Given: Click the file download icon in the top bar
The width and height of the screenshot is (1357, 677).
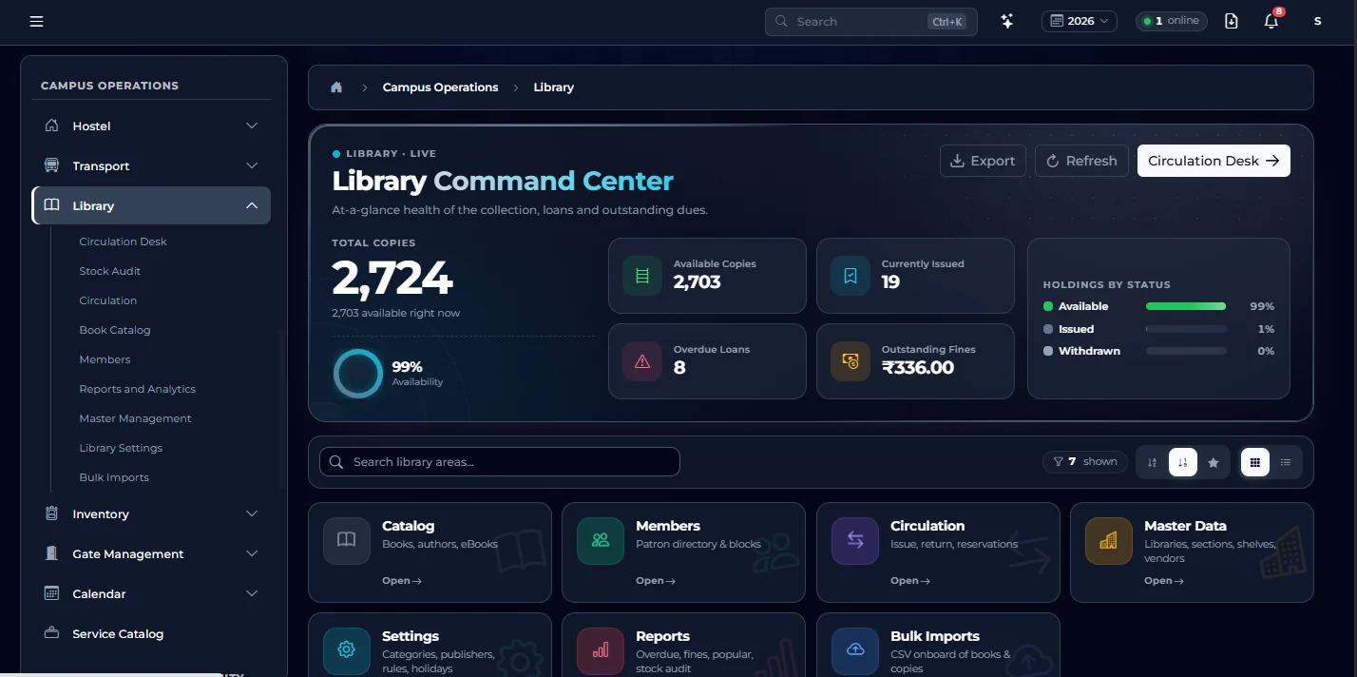Looking at the screenshot, I should [x=1232, y=21].
